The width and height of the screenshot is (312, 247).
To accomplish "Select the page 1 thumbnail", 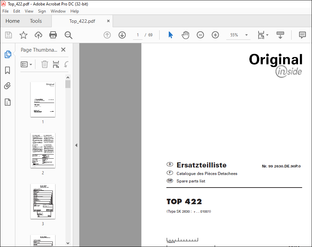I will 43,99.
